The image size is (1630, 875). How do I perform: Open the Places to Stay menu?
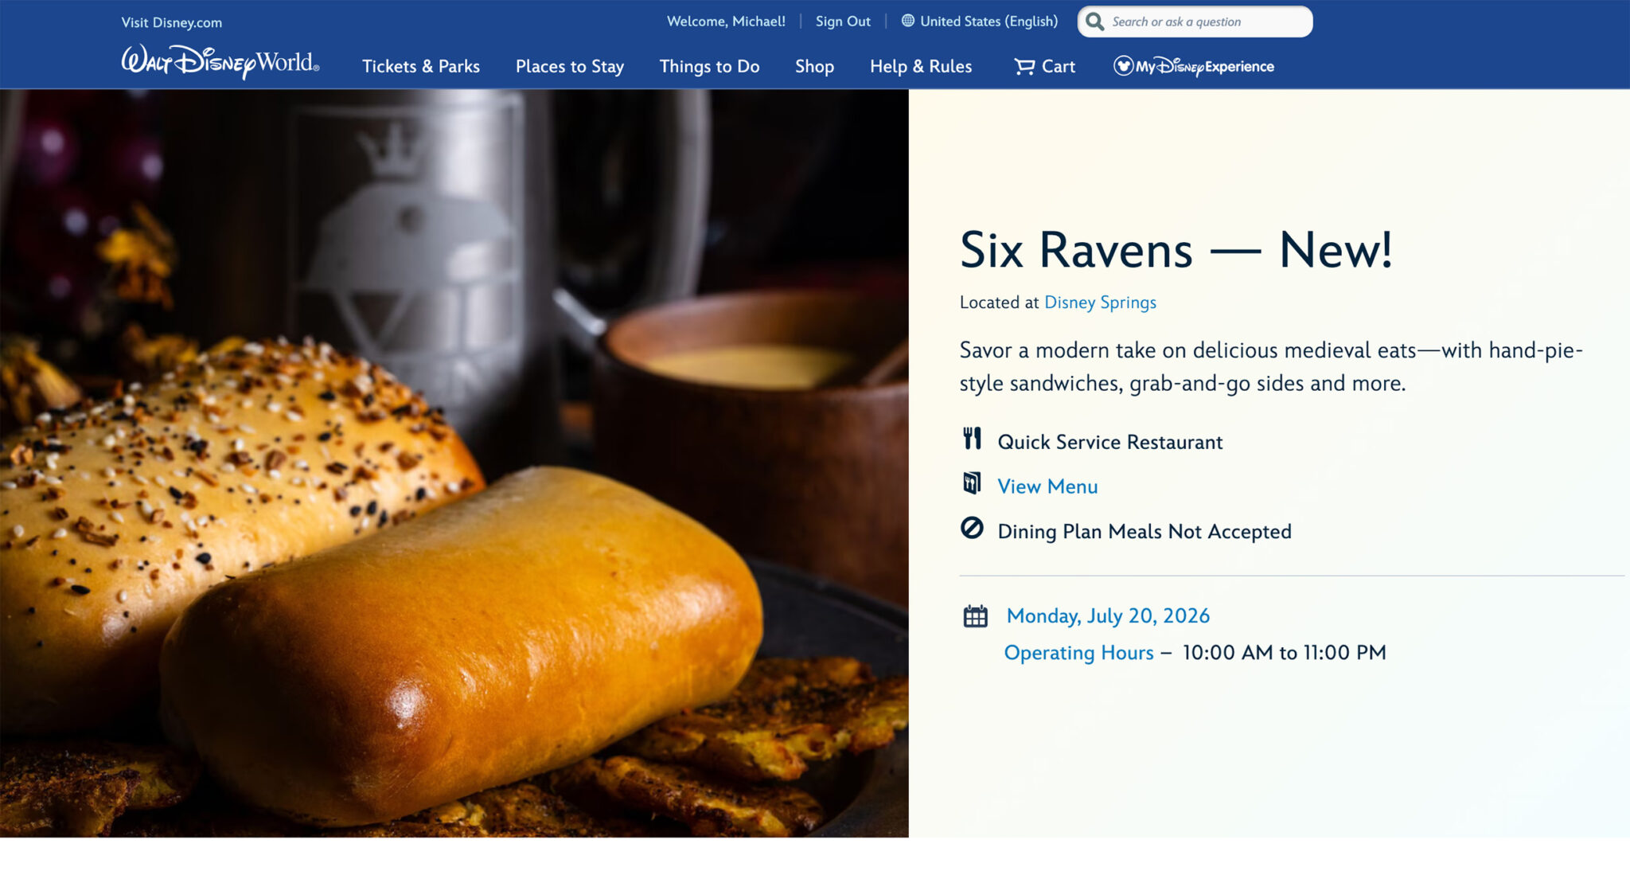pyautogui.click(x=570, y=66)
